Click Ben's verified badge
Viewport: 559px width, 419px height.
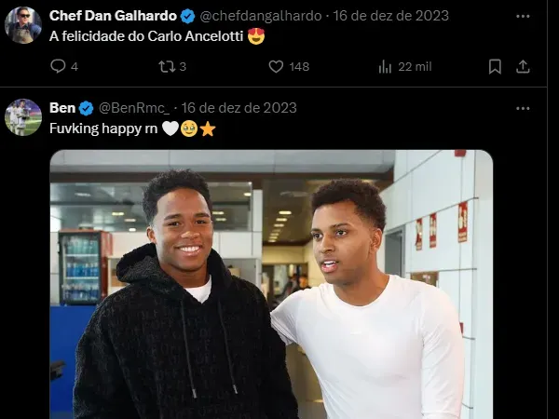click(x=86, y=108)
